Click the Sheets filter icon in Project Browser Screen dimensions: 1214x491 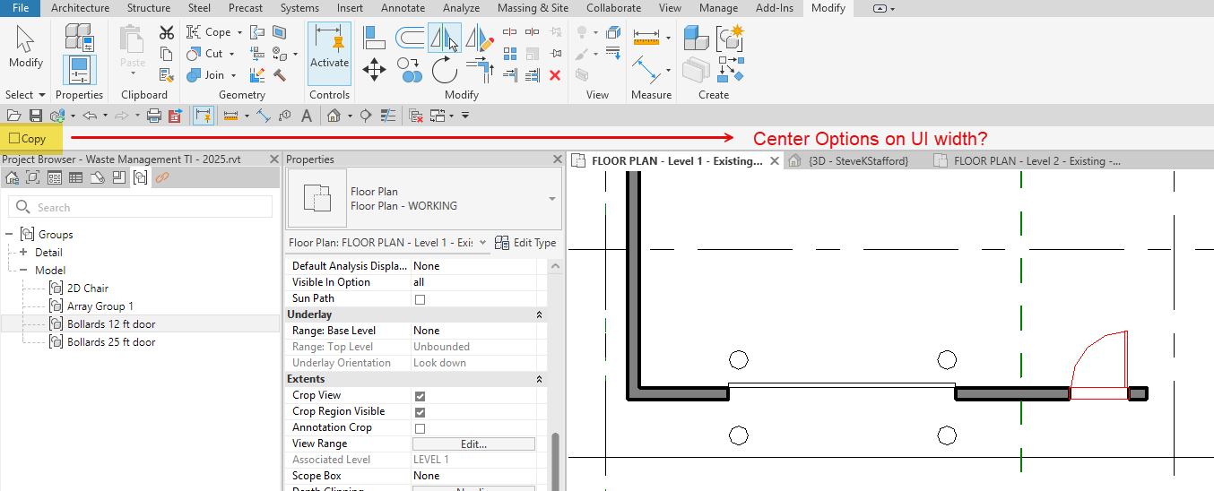97,177
